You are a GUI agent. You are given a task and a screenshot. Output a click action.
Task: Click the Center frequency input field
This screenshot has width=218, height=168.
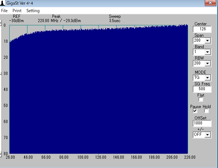pos(202,29)
